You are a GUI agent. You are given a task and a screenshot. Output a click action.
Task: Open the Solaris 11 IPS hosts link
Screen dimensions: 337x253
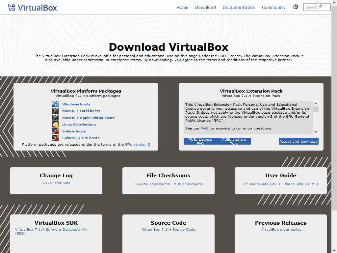pyautogui.click(x=81, y=138)
